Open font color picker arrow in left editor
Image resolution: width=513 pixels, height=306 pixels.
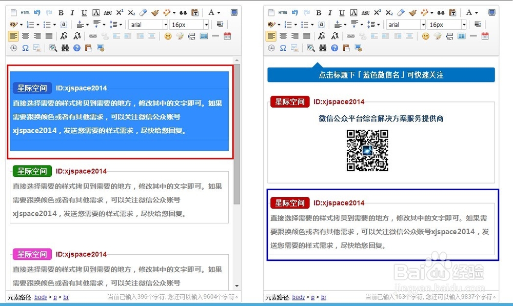pyautogui.click(x=219, y=13)
